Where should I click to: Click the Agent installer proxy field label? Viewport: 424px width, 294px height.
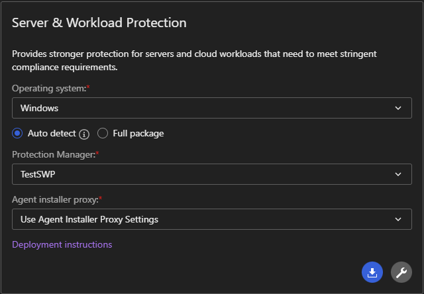(x=54, y=199)
